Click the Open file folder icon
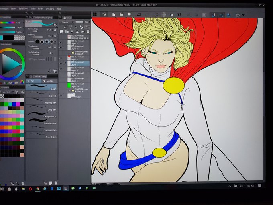 (x=121, y=14)
